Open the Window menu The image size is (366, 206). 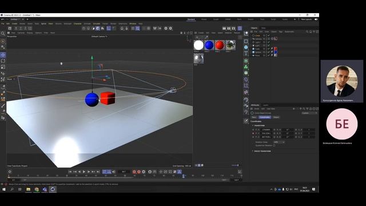pos(133,23)
